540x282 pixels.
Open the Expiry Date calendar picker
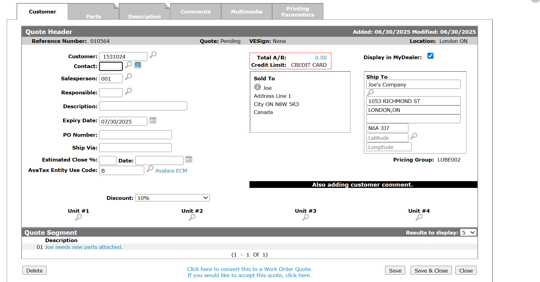point(153,120)
